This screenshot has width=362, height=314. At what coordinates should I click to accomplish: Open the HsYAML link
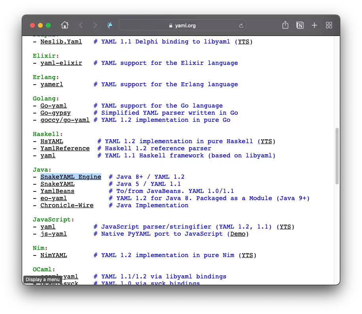pyautogui.click(x=52, y=141)
